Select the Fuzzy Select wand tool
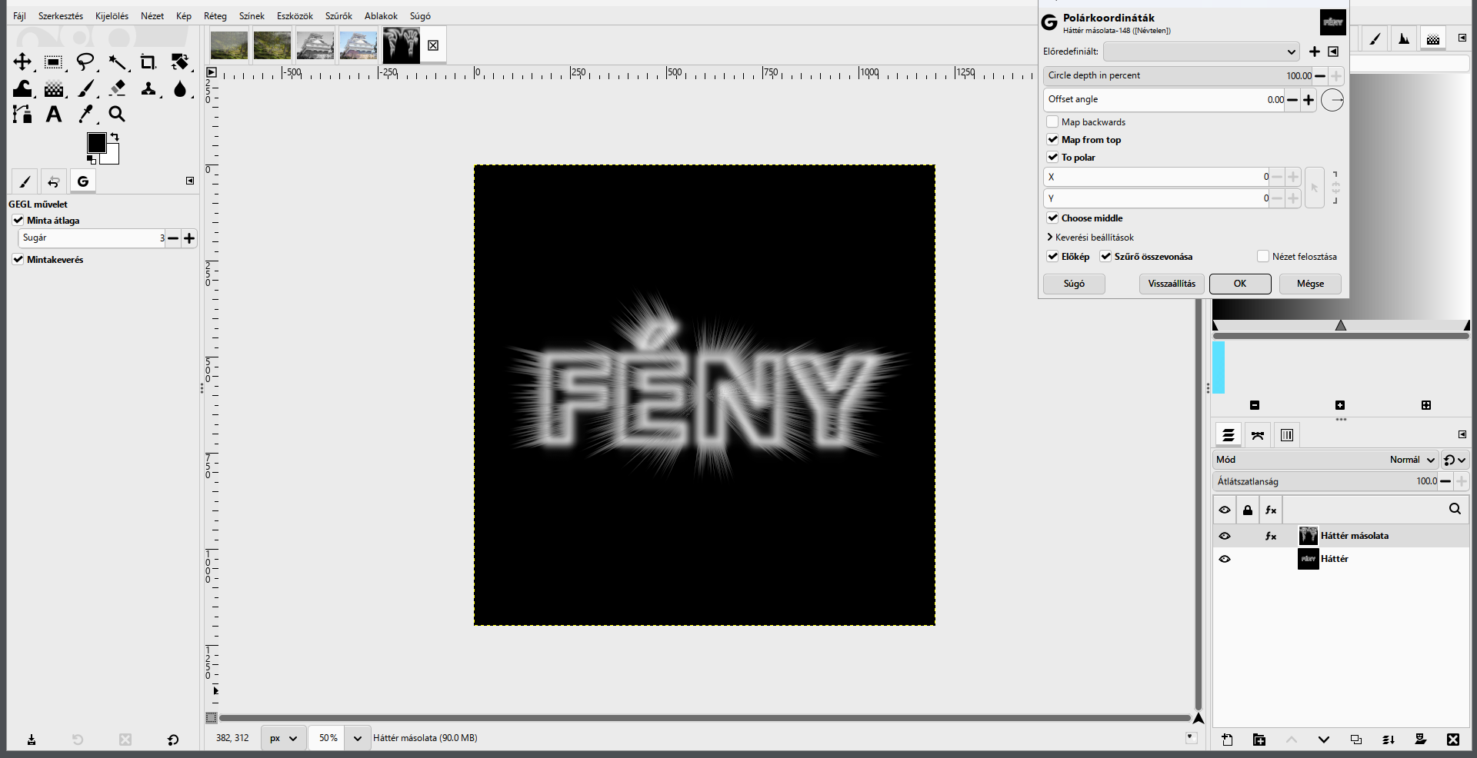 [x=117, y=62]
